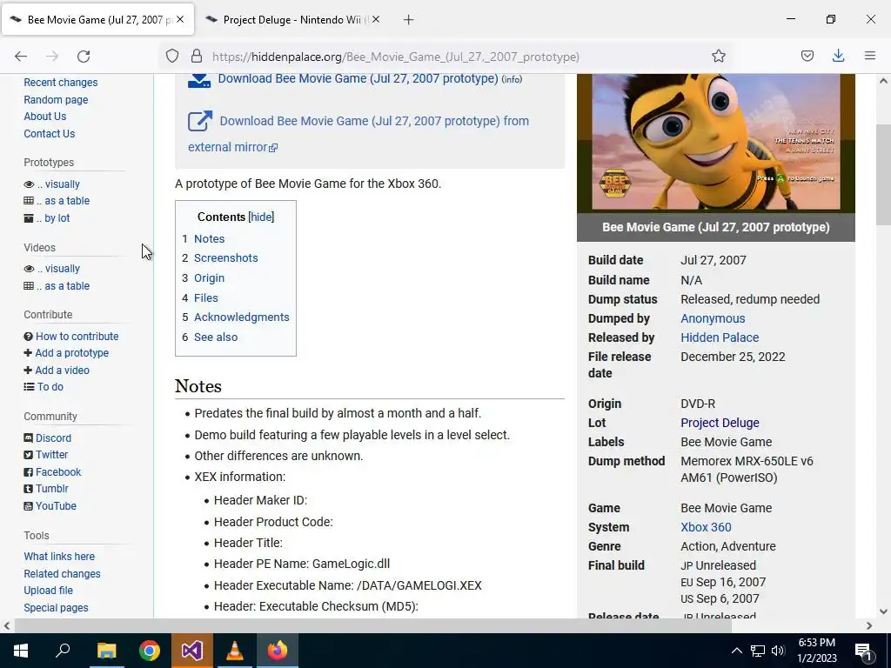Screen dimensions: 891x668
Task: Open the notification center icon
Action: pyautogui.click(x=863, y=651)
